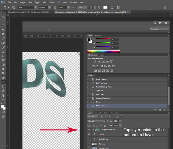Screen dimensions: 173x149
Task: Show the CLOUDS wavy layer
Action: click(89, 139)
